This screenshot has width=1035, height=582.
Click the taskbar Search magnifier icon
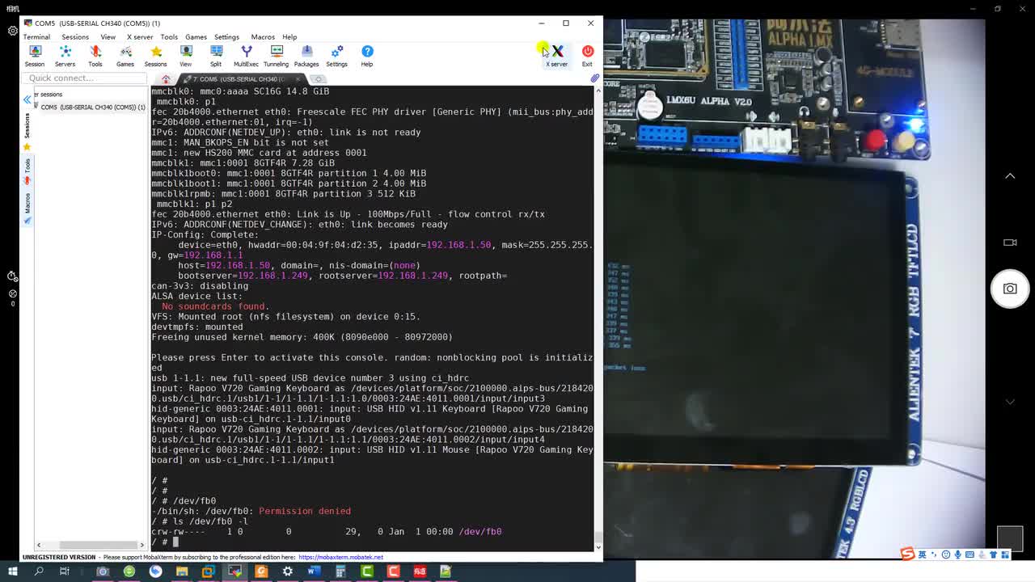(38, 571)
